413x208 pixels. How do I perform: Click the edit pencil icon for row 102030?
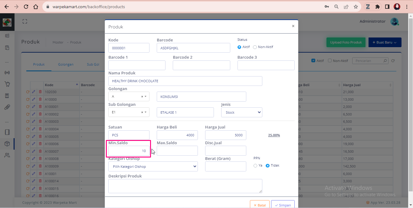tap(34, 92)
